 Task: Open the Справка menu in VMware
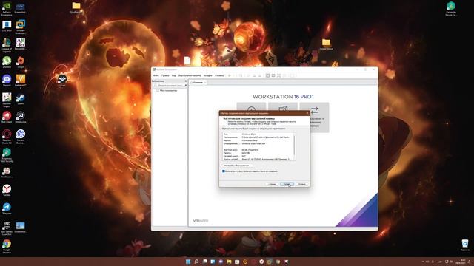219,75
